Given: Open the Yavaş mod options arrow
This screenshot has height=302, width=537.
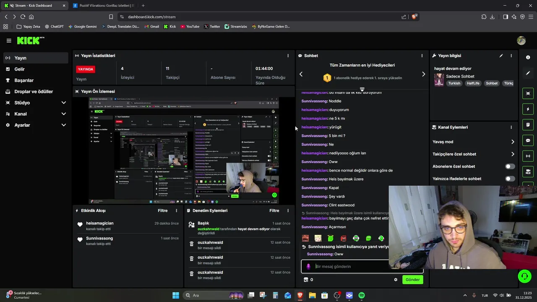Looking at the screenshot, I should 513,142.
